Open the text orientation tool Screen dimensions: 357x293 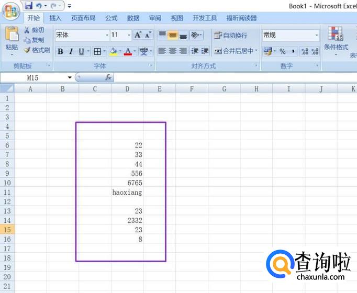(x=196, y=35)
